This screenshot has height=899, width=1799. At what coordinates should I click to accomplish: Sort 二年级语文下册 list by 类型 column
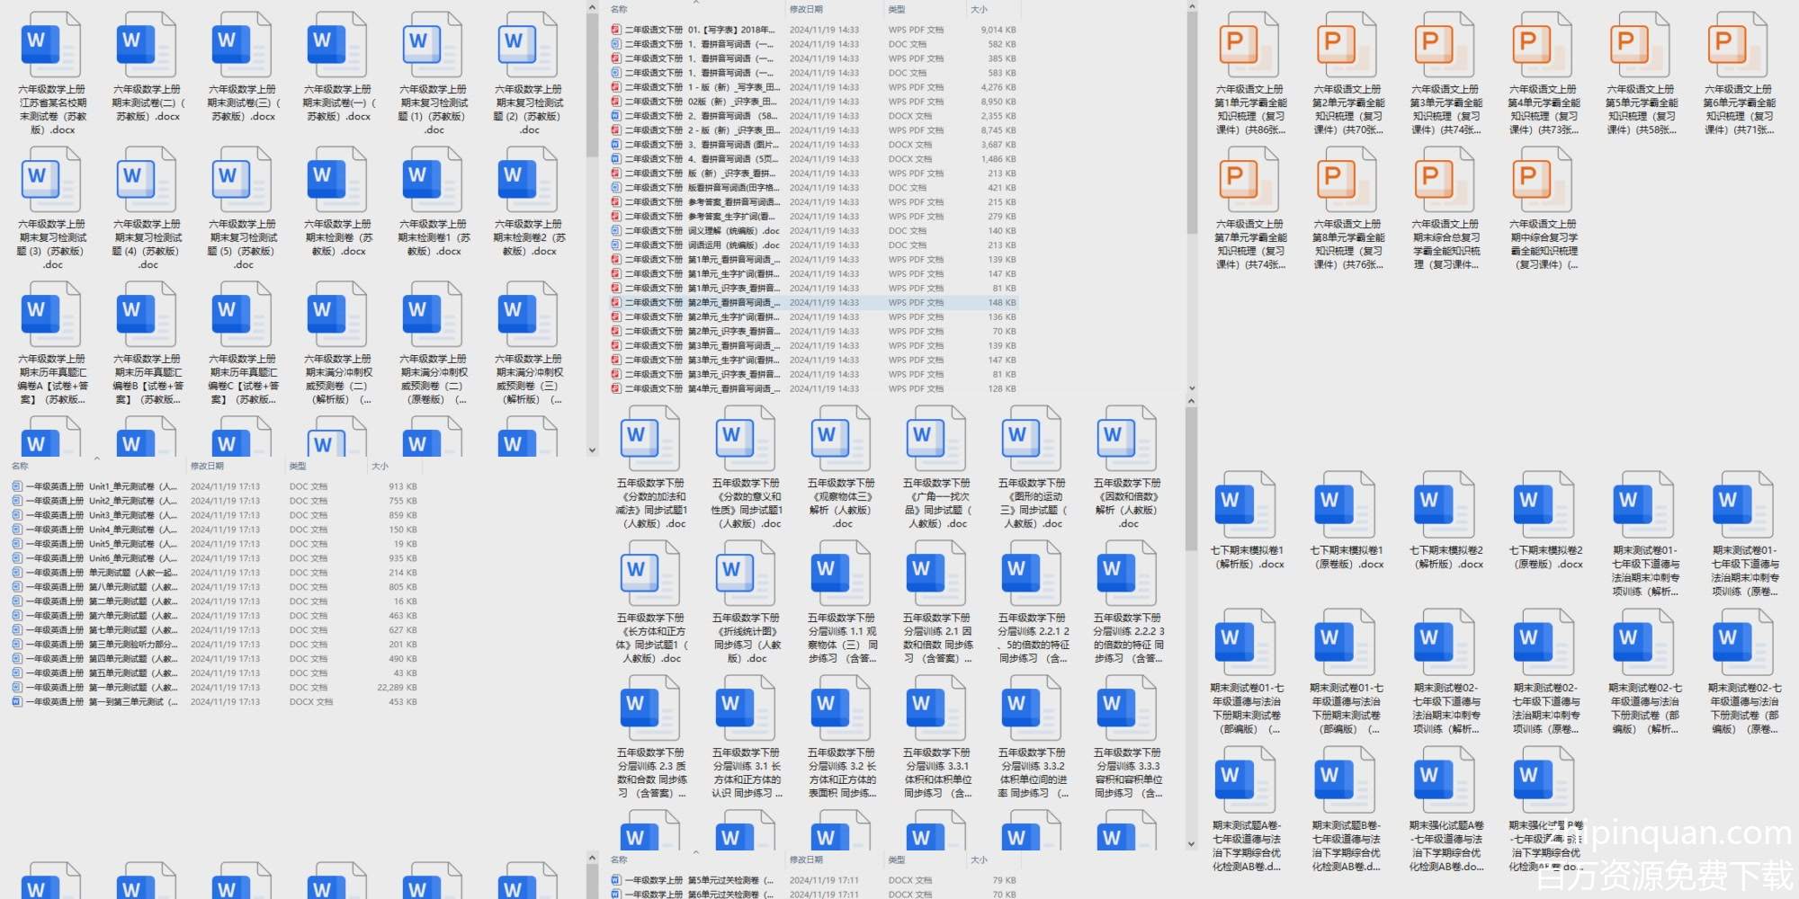pos(897,9)
